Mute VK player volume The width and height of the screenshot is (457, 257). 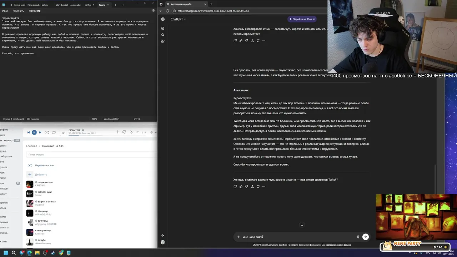151,132
